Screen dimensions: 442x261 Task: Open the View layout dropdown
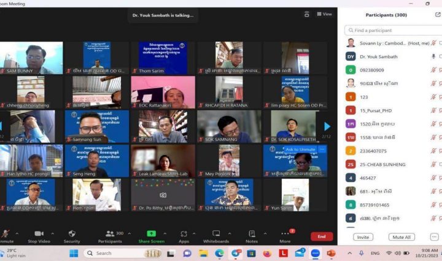click(324, 14)
